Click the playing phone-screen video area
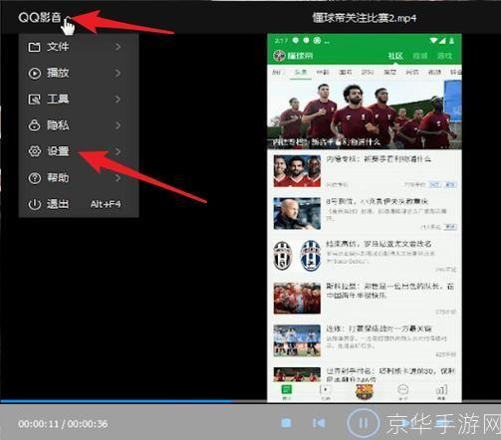This screenshot has height=440, width=501. click(x=365, y=218)
